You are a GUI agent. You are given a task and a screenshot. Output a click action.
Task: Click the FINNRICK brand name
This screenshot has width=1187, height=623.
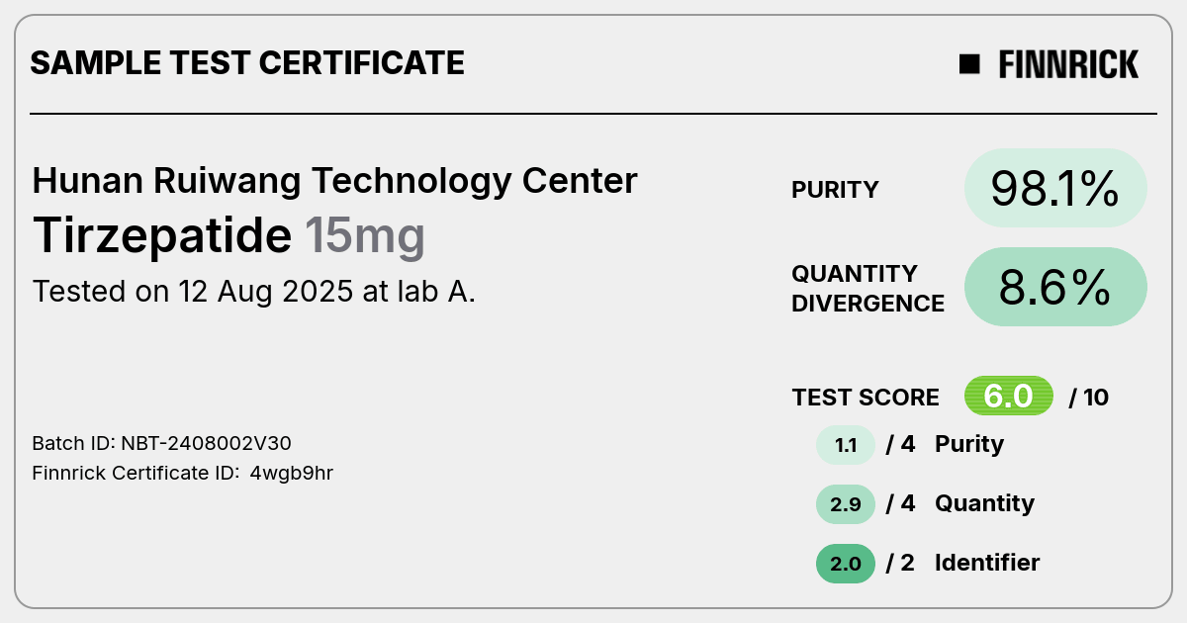pos(1068,64)
